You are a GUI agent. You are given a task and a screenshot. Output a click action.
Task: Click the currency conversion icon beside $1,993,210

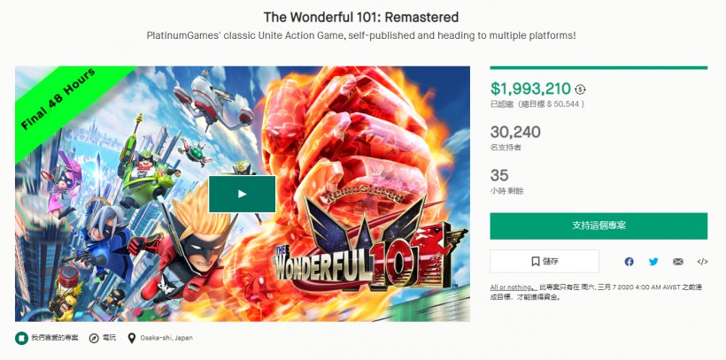(581, 89)
